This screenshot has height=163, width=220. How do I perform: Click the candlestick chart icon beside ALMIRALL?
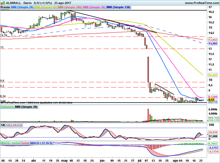tap(2, 3)
